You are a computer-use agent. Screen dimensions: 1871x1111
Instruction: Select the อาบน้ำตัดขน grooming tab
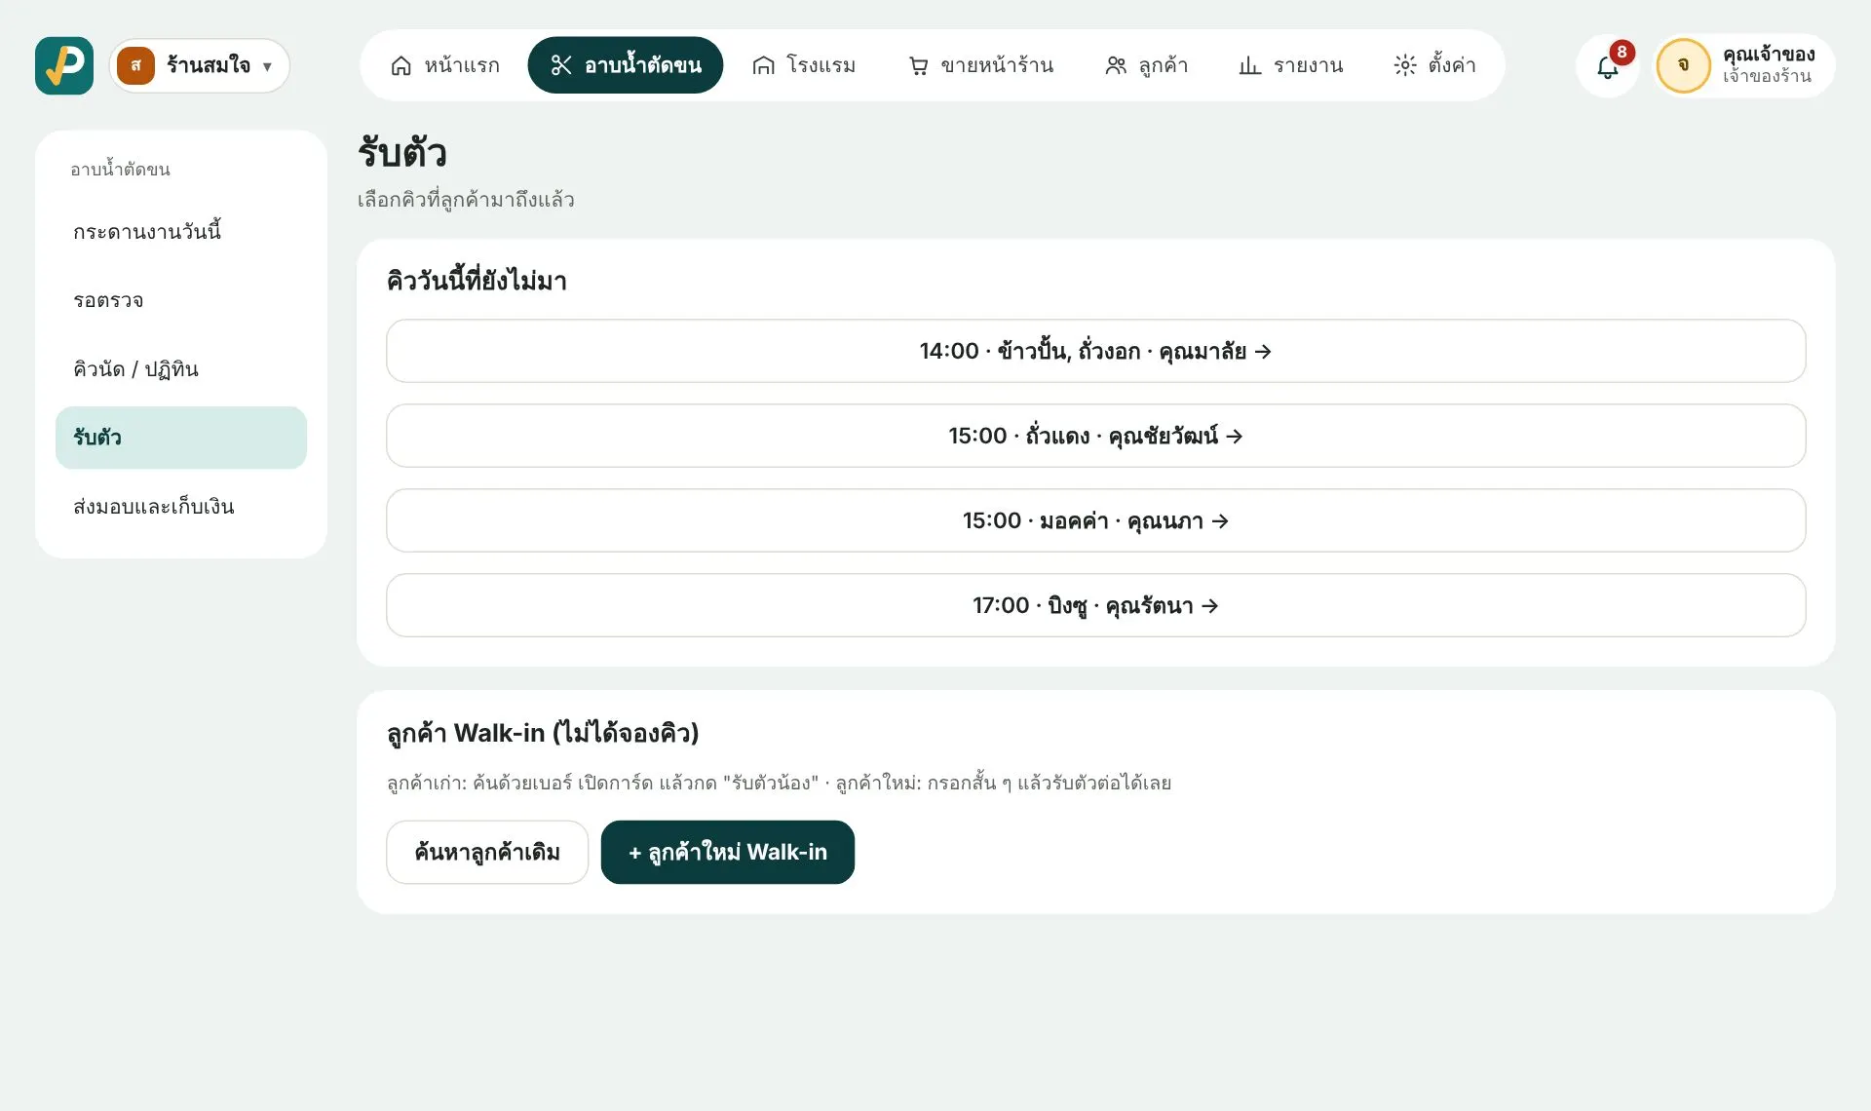pyautogui.click(x=626, y=65)
